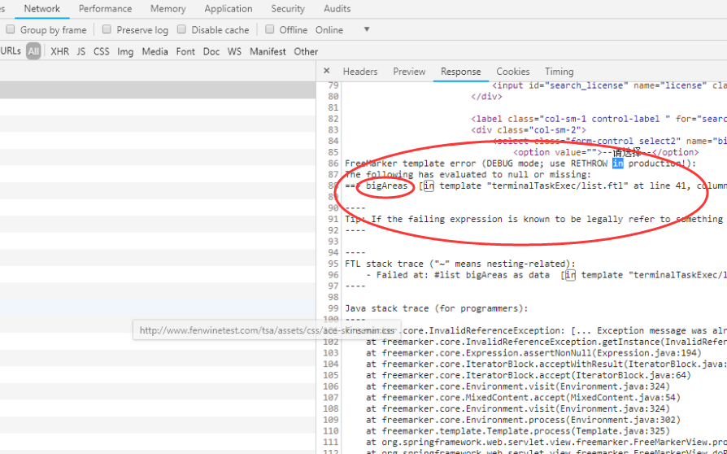The width and height of the screenshot is (727, 454).
Task: Check the Offline checkbox
Action: click(x=269, y=29)
